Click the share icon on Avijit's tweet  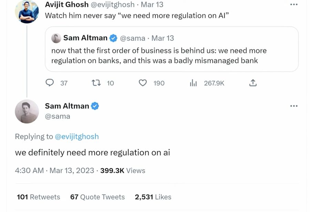click(x=253, y=83)
